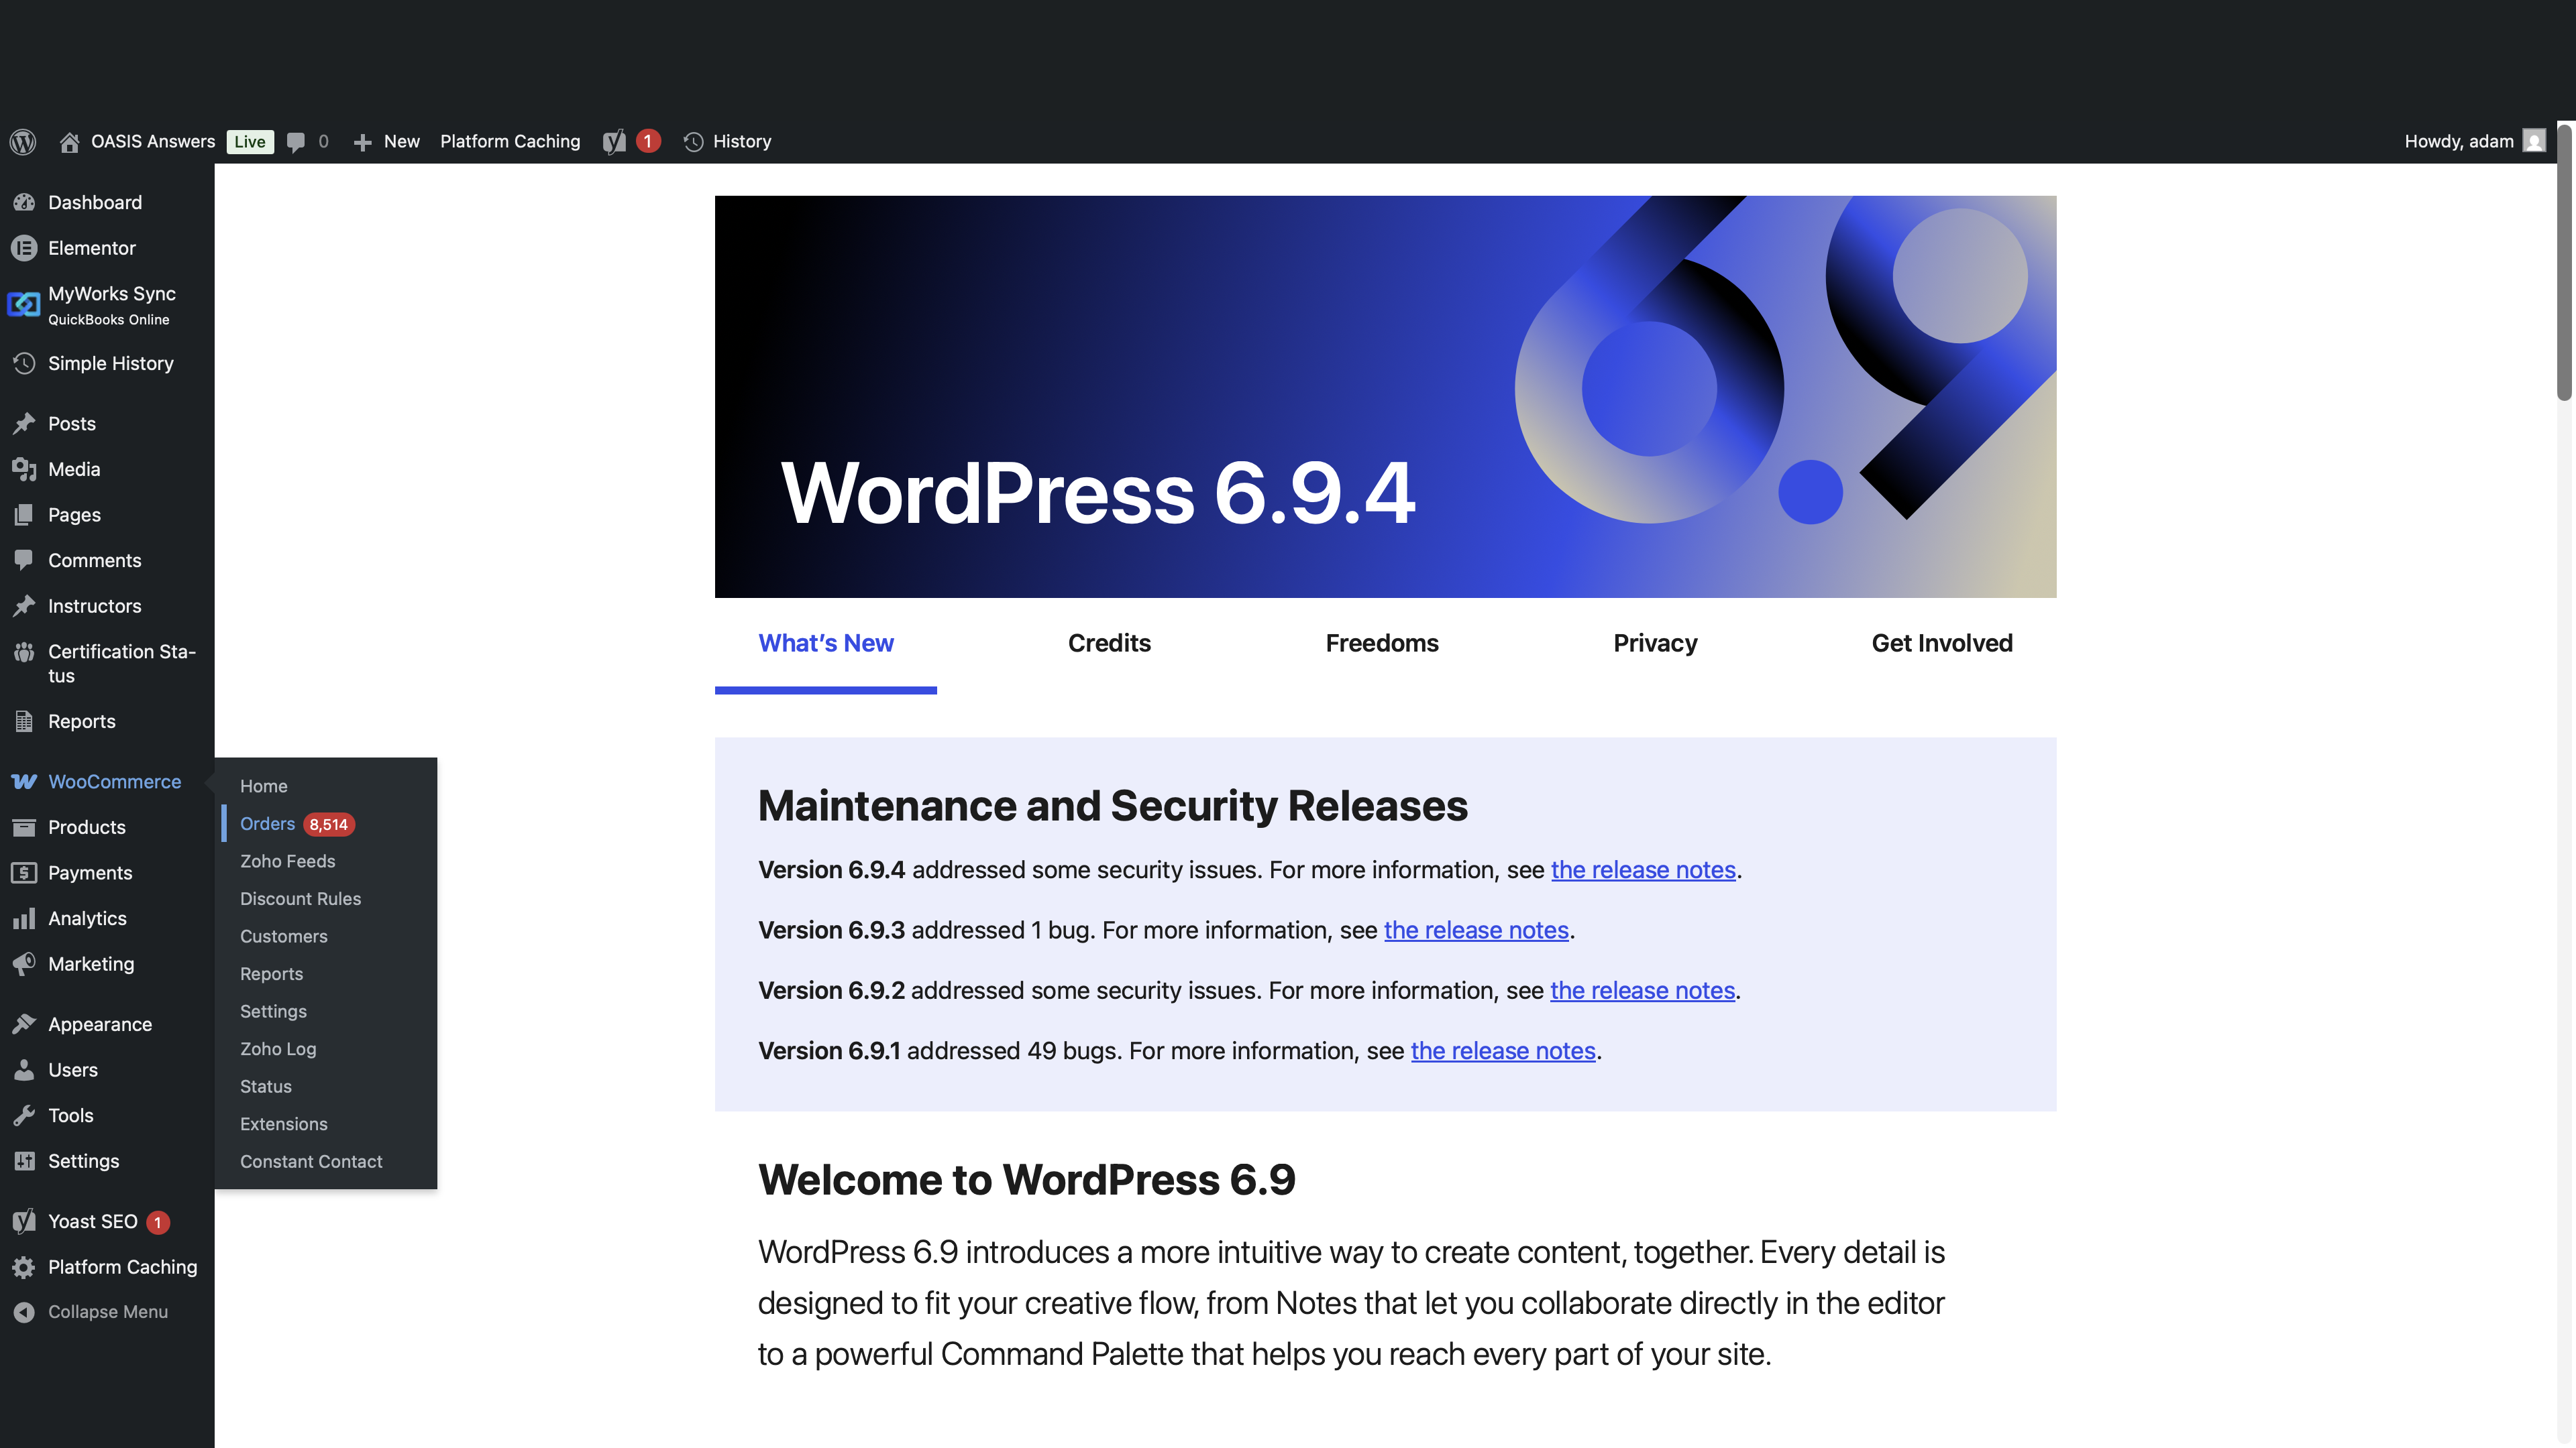The image size is (2576, 1448).
Task: Click the Orders 8,514 count badge
Action: coord(329,825)
